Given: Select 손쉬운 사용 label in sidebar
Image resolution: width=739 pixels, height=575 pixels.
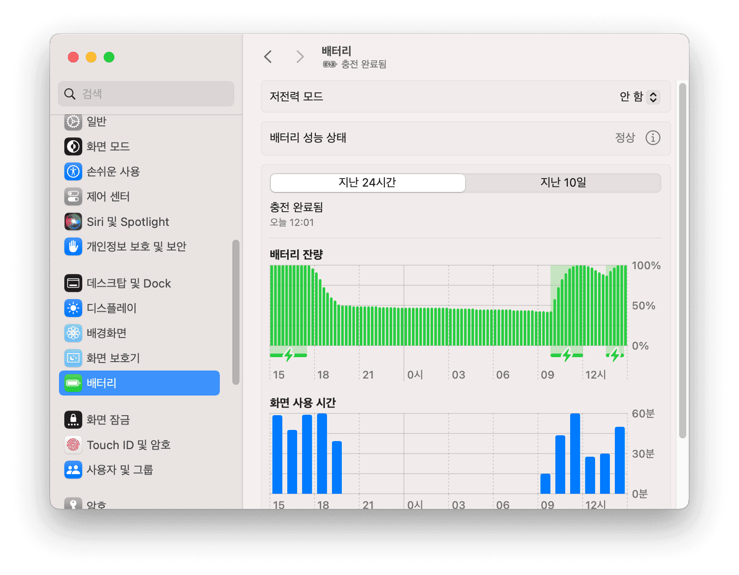Looking at the screenshot, I should (113, 171).
